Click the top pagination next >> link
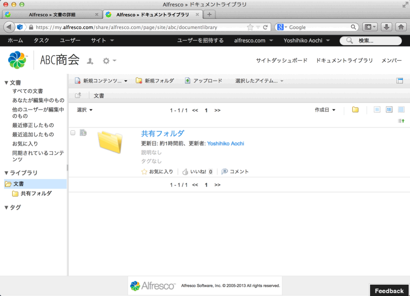Screen dimensions: 410x296 pos(217,110)
